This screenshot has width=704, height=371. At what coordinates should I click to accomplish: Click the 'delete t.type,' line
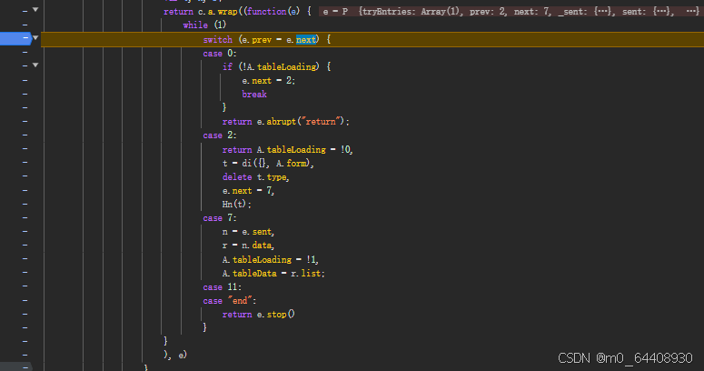coord(255,177)
